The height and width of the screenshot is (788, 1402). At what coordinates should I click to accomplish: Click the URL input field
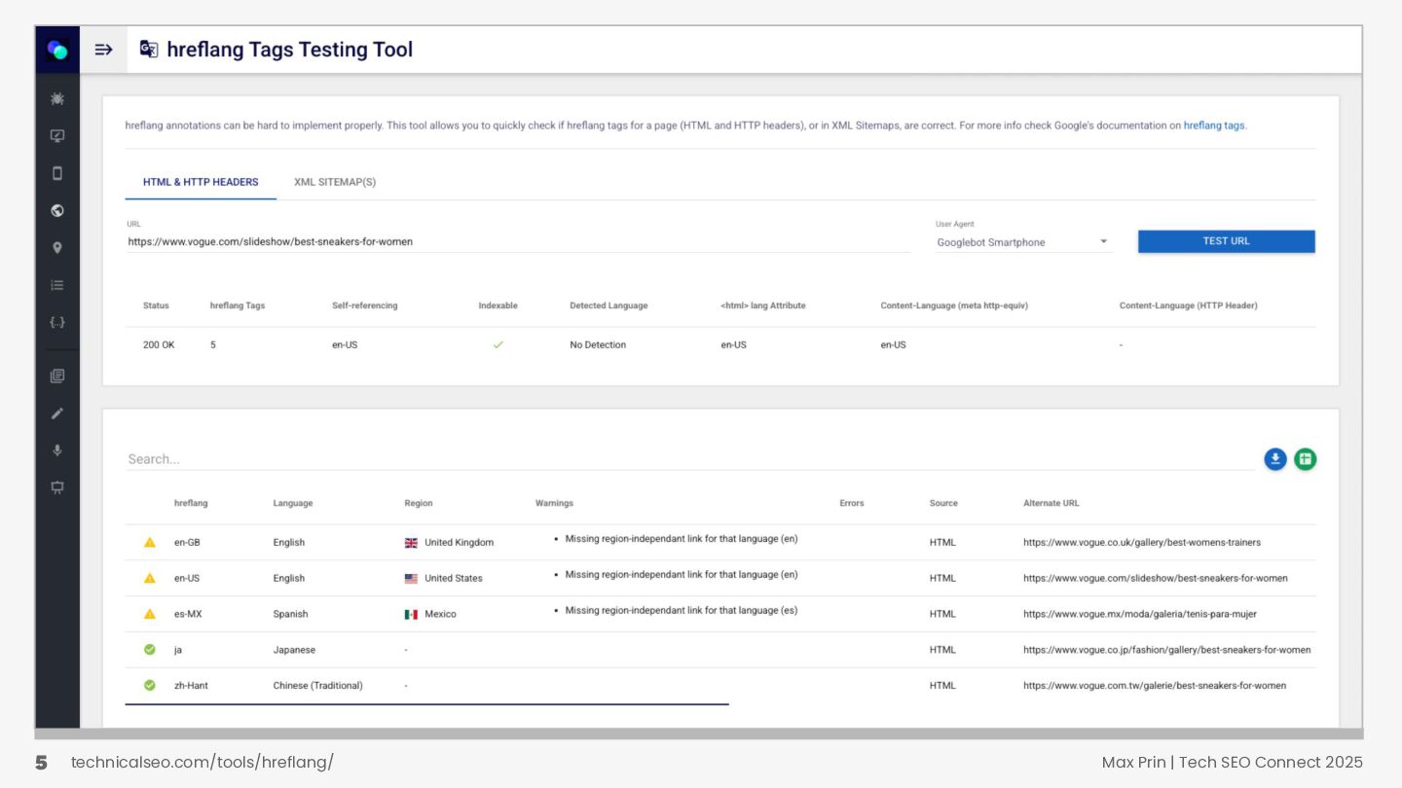(518, 241)
